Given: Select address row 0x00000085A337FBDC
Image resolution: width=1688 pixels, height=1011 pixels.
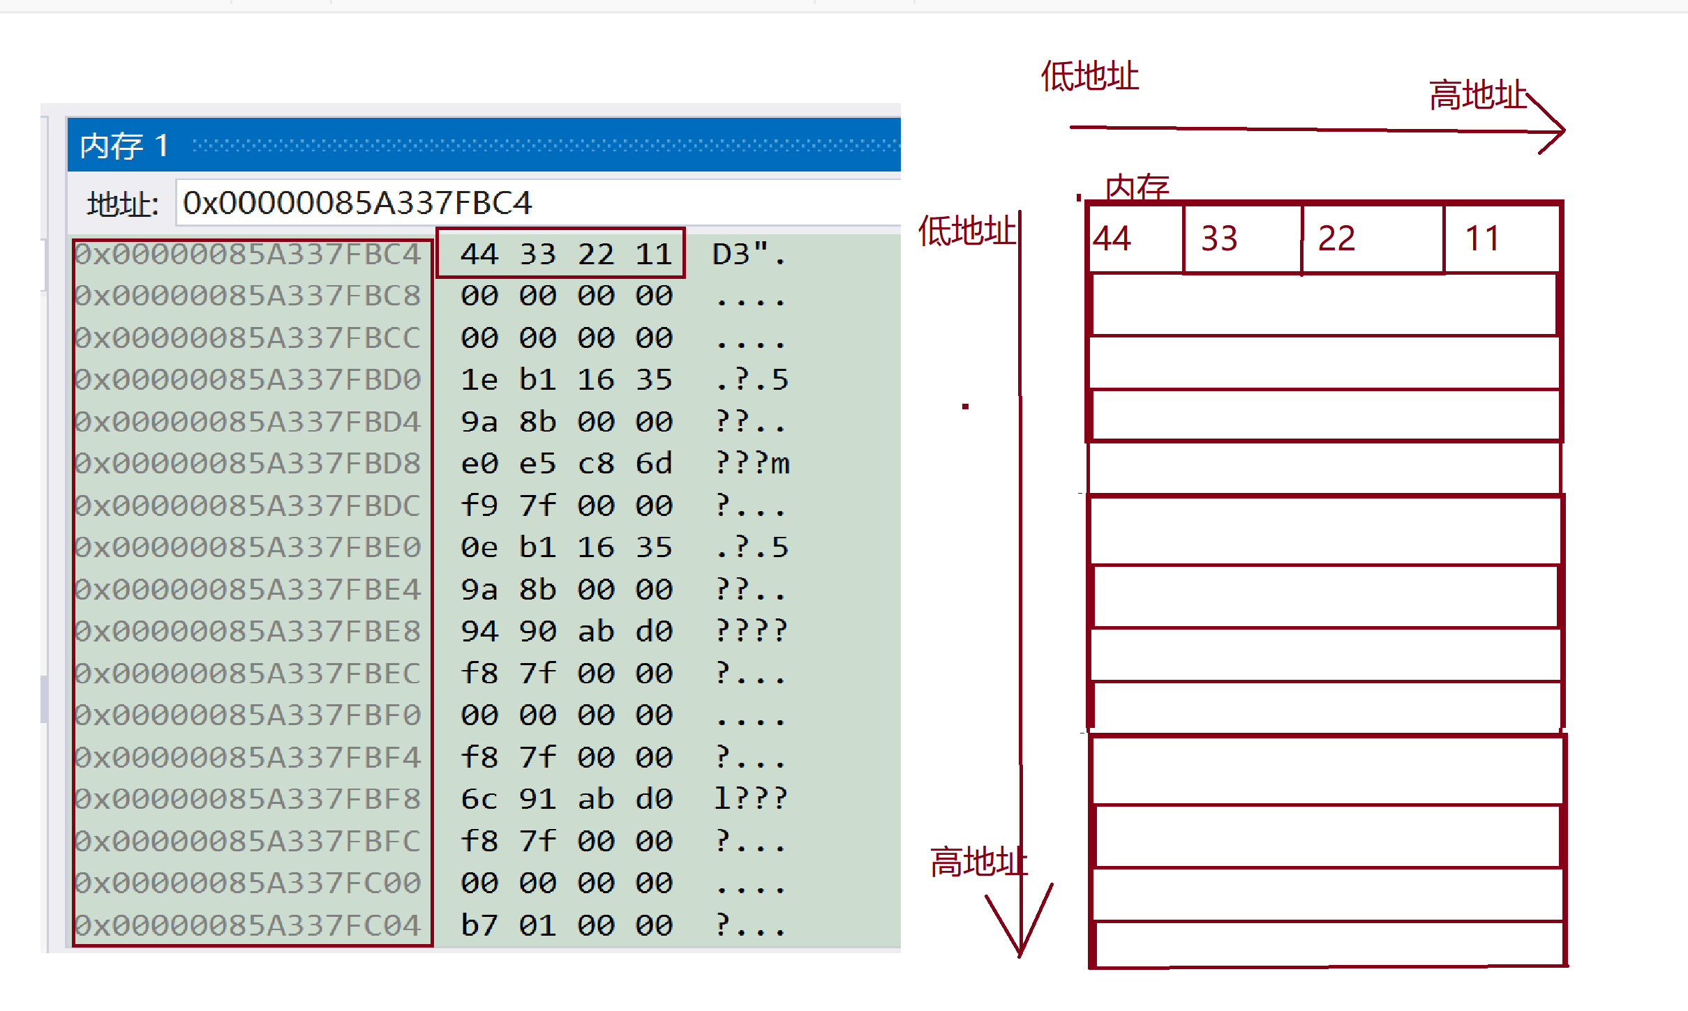Looking at the screenshot, I should [x=248, y=505].
